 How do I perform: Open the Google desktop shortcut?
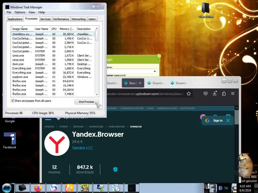point(10,121)
